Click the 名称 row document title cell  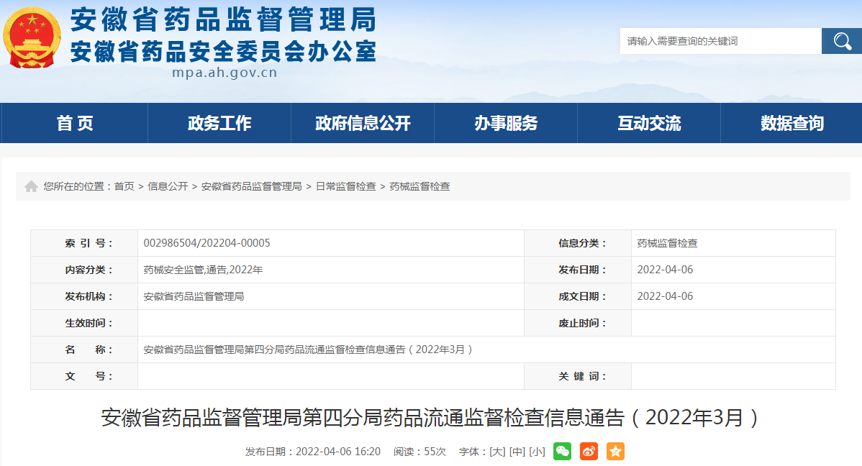click(486, 349)
